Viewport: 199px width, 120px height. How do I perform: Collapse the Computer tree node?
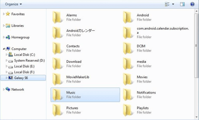[4, 49]
